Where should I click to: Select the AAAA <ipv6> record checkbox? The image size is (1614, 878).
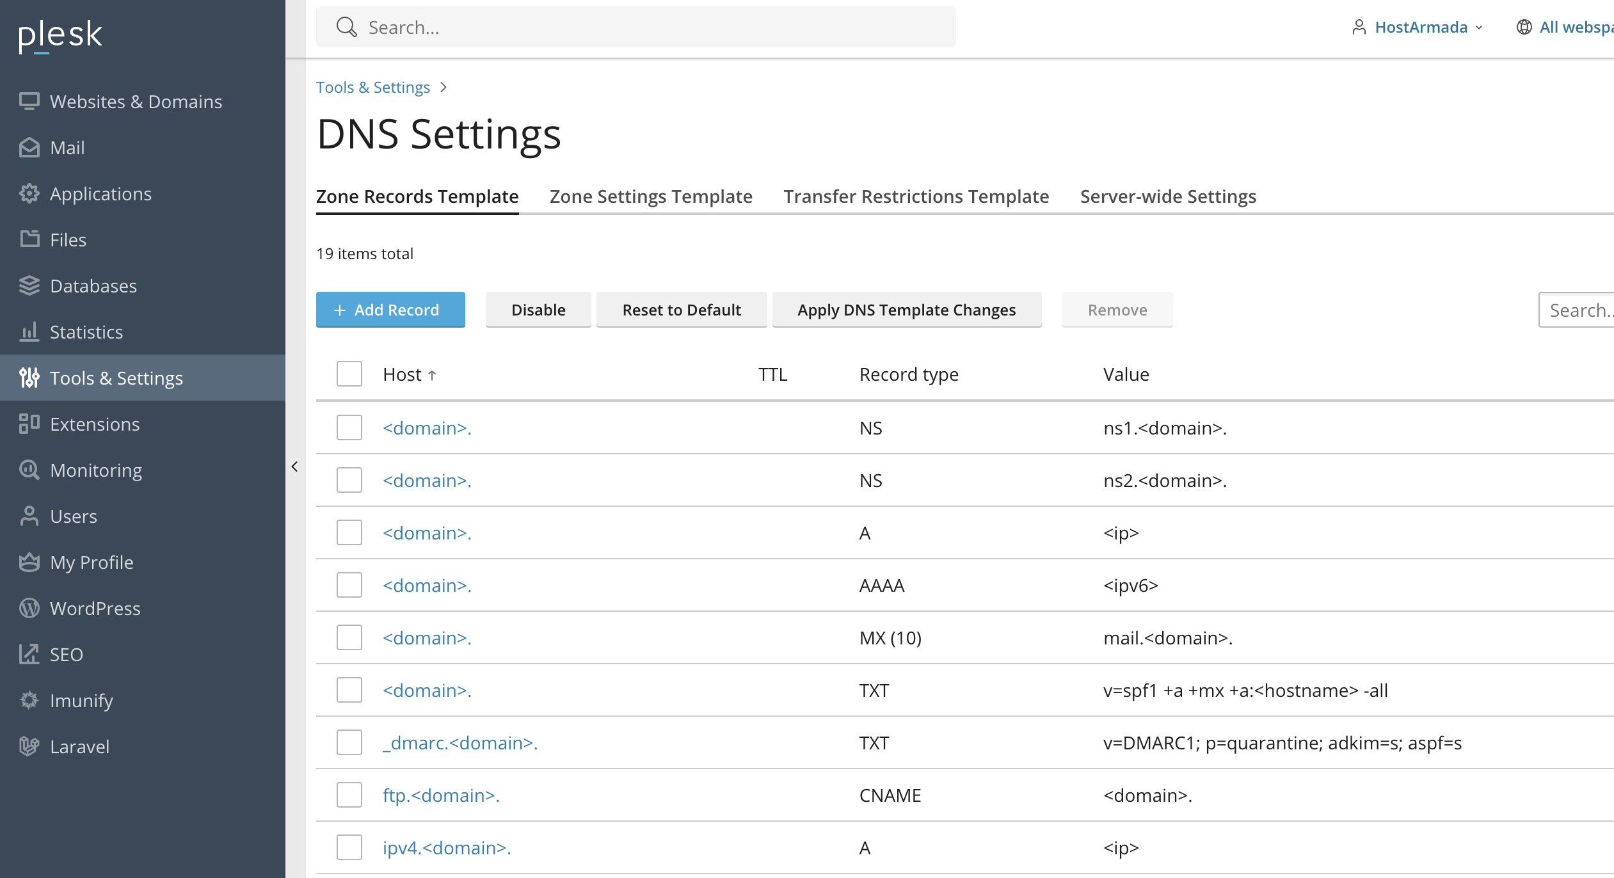click(349, 585)
